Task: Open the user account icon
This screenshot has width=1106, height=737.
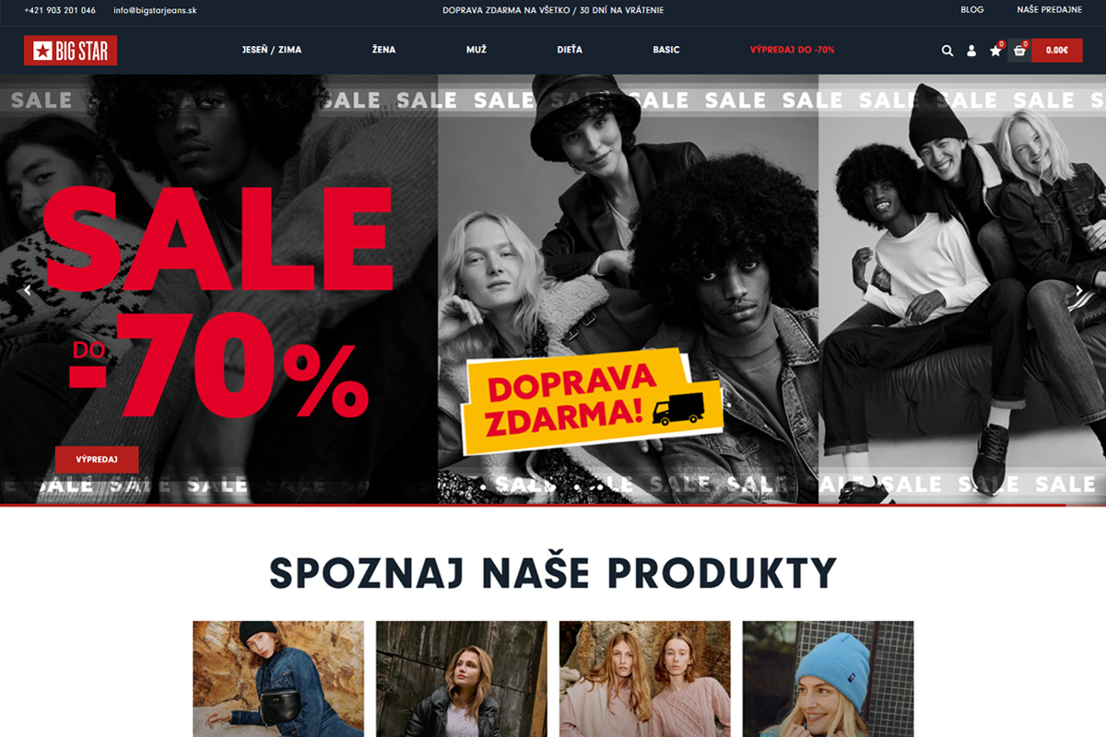Action: 971,51
